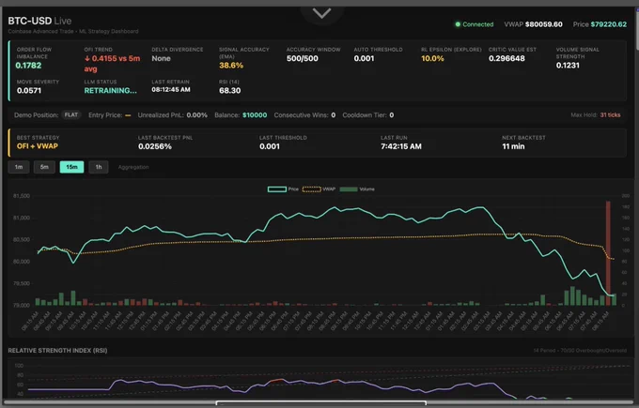Click Signal Accuracy value 38.6%

[x=231, y=66]
